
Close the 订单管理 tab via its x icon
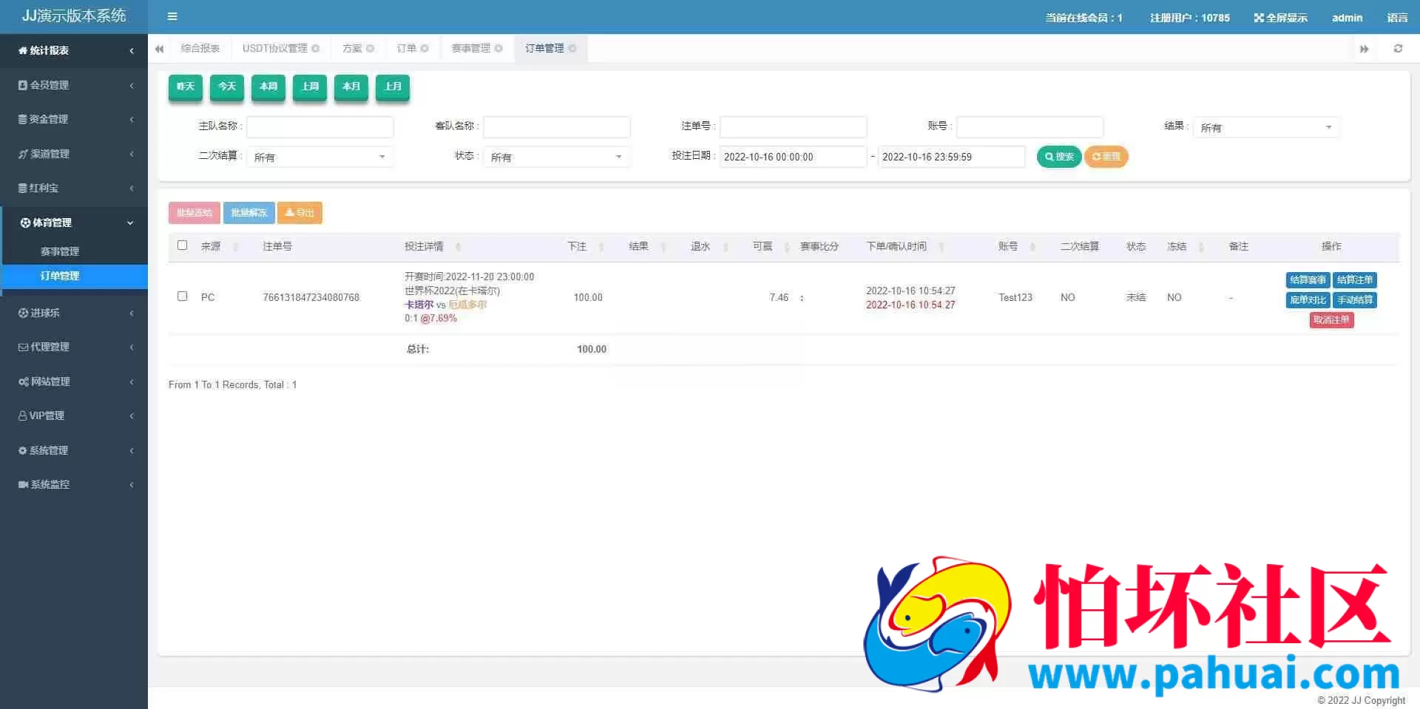pos(572,49)
